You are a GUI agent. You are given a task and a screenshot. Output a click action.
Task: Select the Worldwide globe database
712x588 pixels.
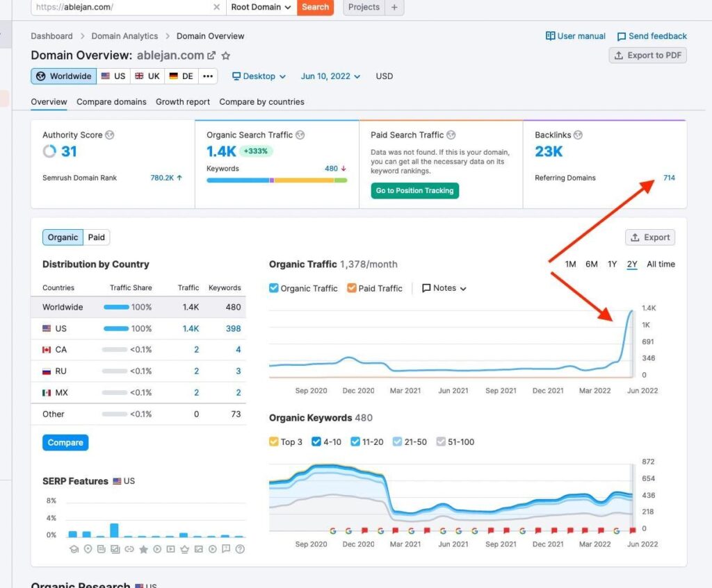(64, 76)
